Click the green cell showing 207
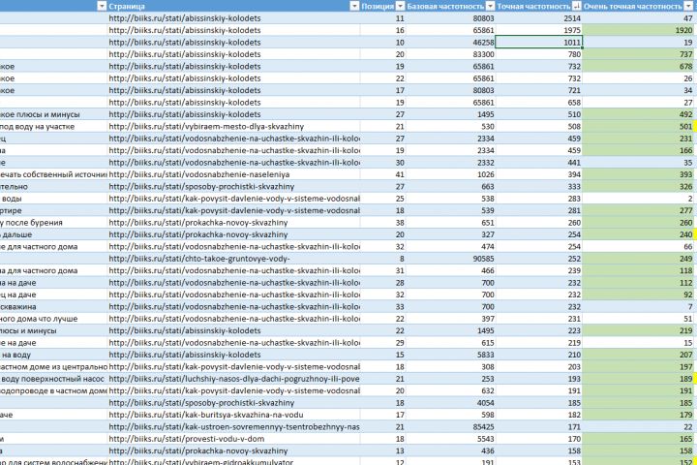 639,355
